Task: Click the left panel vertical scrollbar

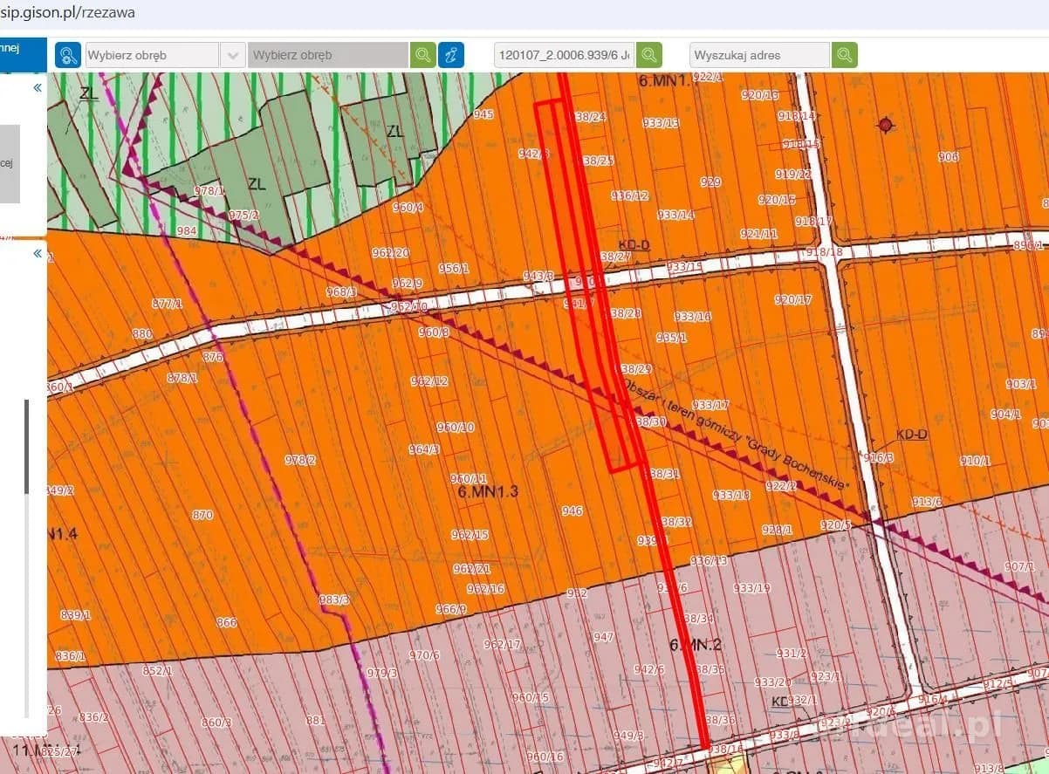Action: (27, 447)
